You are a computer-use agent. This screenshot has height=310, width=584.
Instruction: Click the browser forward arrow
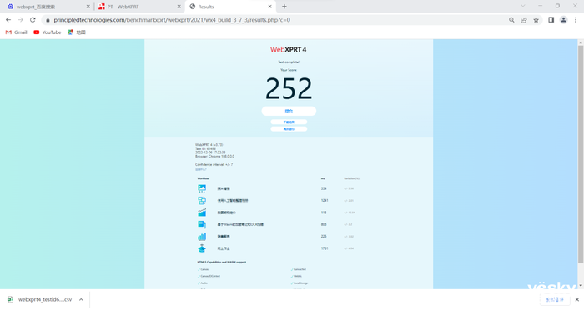click(x=21, y=20)
